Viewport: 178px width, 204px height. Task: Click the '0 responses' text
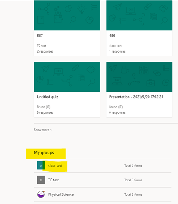tap(117, 112)
